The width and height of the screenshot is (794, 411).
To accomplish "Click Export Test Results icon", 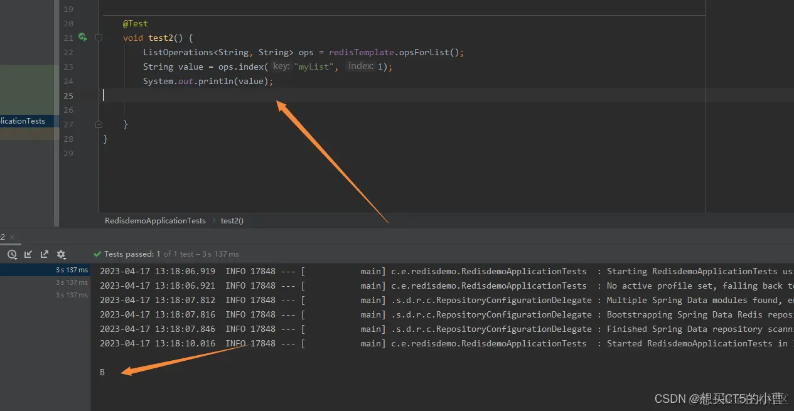I will point(45,254).
